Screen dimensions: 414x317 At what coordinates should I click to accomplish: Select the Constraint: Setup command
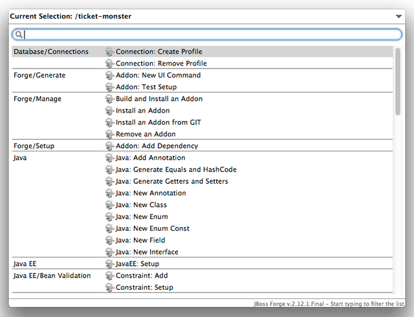coord(144,287)
